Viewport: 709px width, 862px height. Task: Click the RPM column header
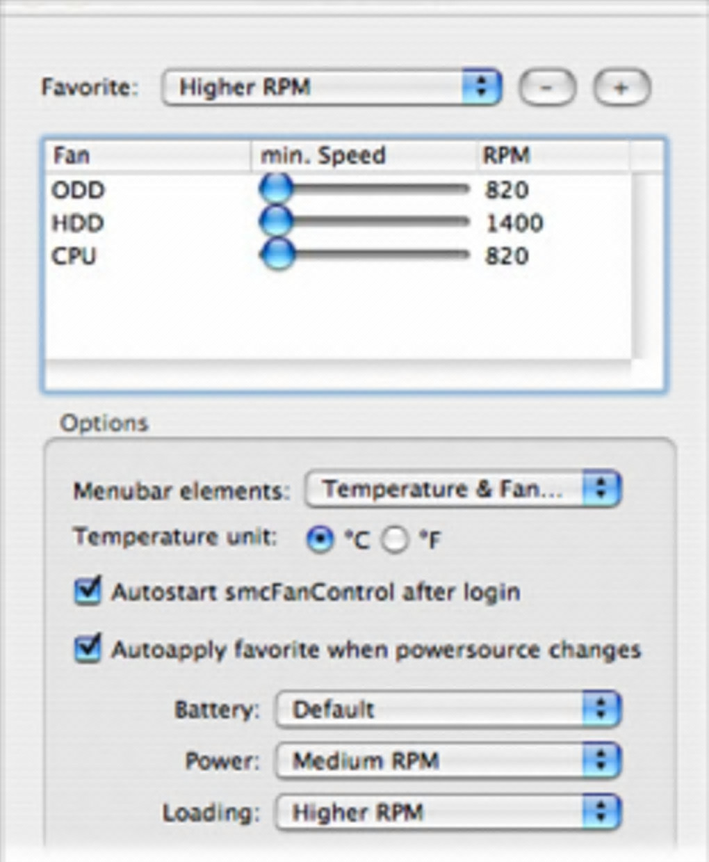(553, 155)
